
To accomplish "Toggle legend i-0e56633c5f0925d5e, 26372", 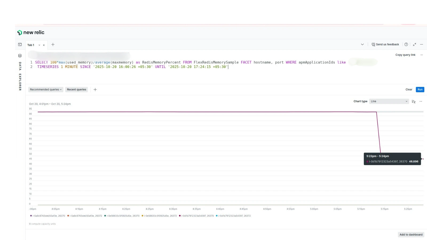I will coord(159,216).
